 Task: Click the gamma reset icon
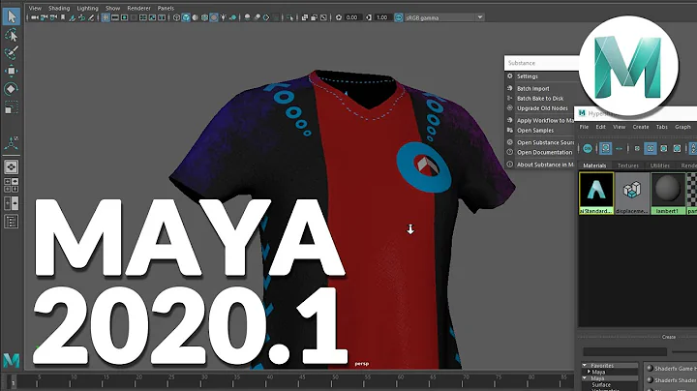[369, 17]
